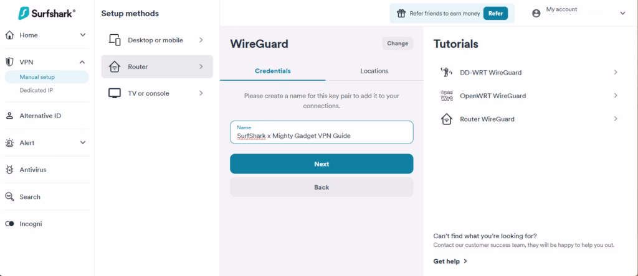Click the Alternative ID person icon

pos(9,116)
